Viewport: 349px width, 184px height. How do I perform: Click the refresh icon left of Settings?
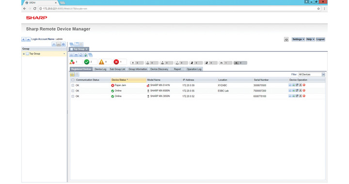coord(286,40)
